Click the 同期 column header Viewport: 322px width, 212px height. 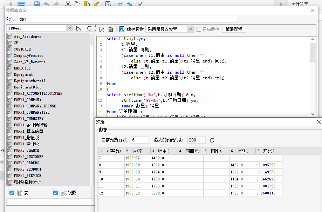click(x=190, y=151)
